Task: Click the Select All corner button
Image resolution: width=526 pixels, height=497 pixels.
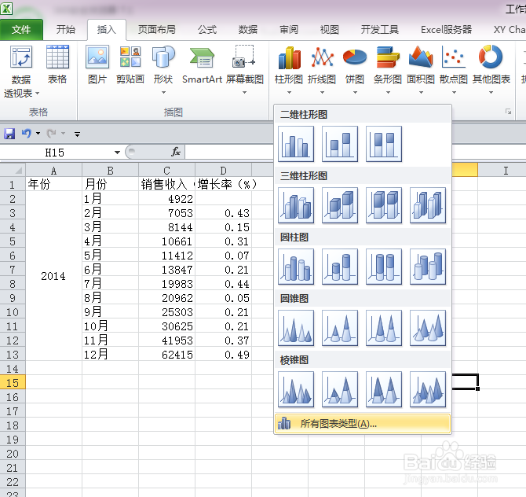Action: coord(13,170)
